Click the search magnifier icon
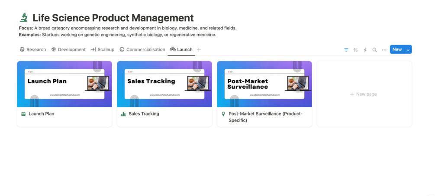435x196 pixels. [375, 50]
